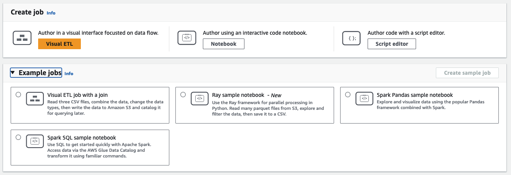Click the script editor curly braces icon
The height and width of the screenshot is (175, 511).
(352, 38)
